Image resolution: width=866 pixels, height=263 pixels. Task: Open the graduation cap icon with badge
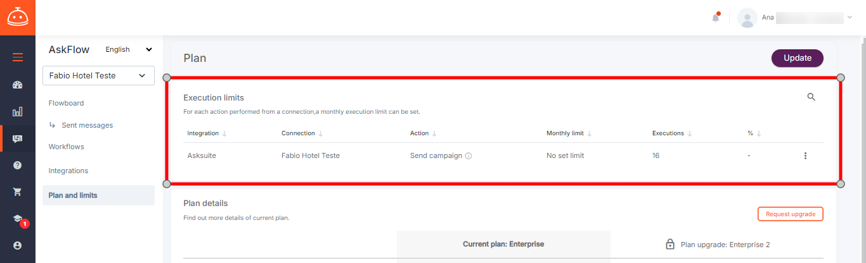click(x=19, y=219)
